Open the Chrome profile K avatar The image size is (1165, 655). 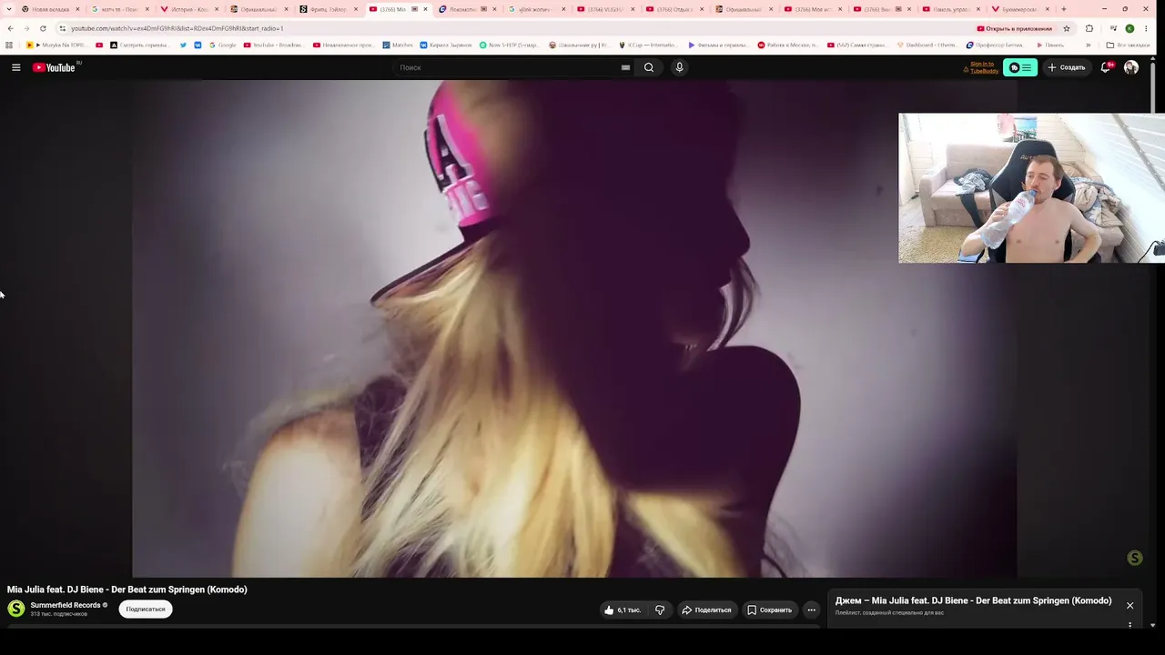pyautogui.click(x=1130, y=28)
